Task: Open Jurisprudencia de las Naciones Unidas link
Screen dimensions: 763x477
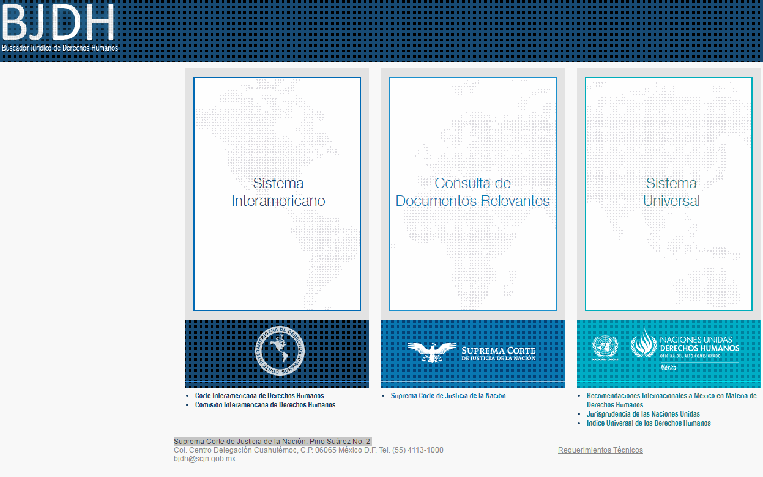Action: 643,414
